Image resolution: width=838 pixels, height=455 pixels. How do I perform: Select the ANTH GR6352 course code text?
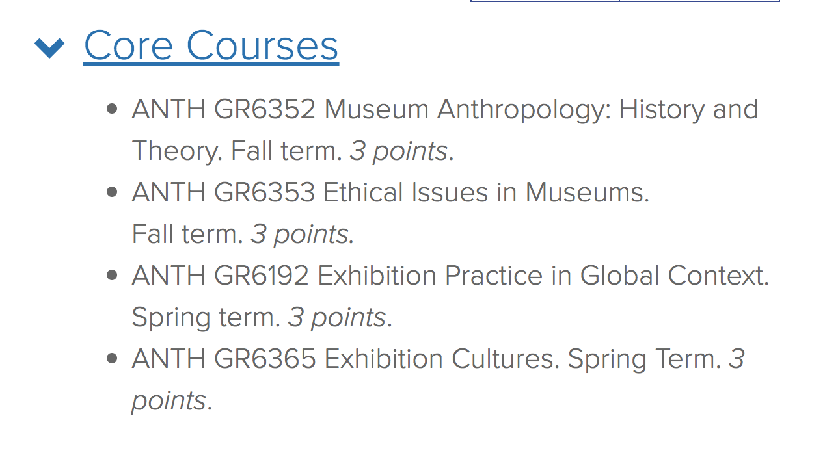224,109
